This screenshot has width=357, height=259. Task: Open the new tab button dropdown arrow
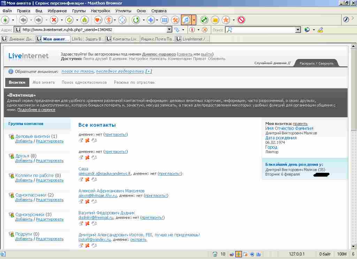click(x=13, y=20)
